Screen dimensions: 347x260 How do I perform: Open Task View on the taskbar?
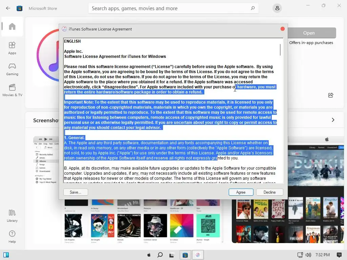pos(171,255)
